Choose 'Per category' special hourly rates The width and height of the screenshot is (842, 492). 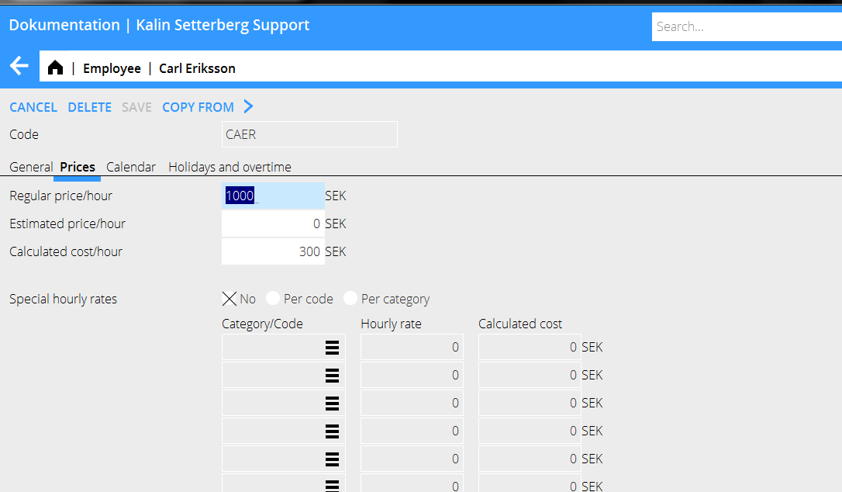tap(350, 299)
